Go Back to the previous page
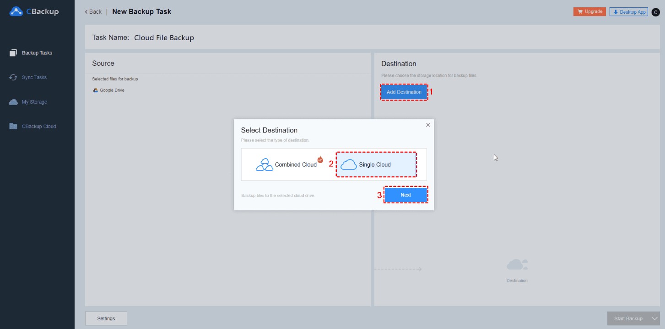Screen dimensions: 665x329 coord(93,12)
